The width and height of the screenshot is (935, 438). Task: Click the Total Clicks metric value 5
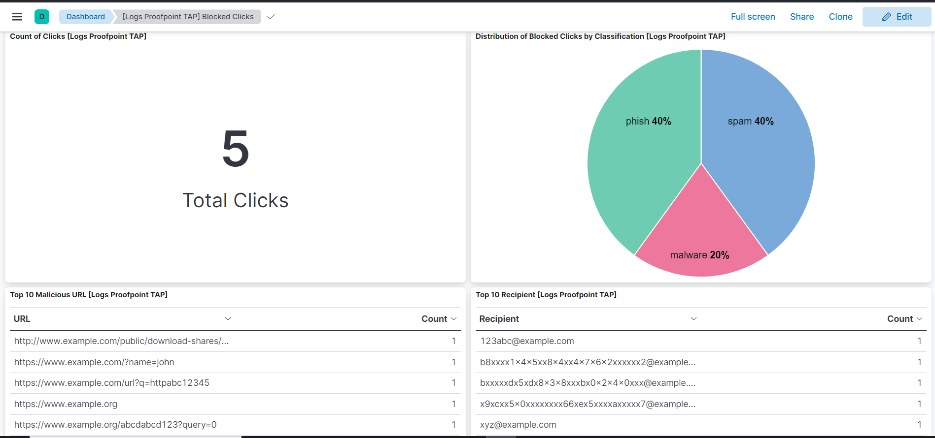(x=236, y=149)
